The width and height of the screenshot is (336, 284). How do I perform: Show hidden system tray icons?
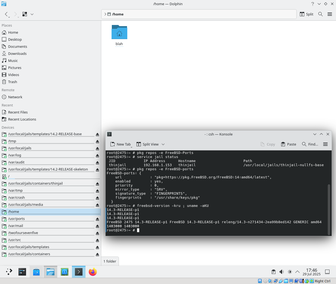click(297, 272)
